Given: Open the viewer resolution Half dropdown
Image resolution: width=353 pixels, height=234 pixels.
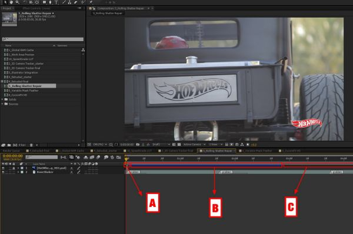Looking at the screenshot, I should tap(161, 145).
